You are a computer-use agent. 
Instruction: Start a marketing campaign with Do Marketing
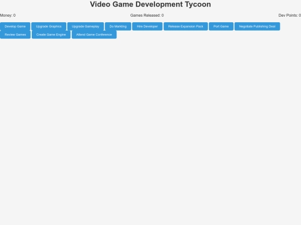118,27
